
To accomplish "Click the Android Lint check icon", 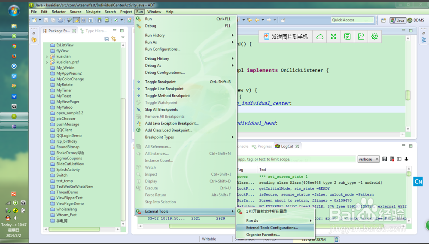I will pos(116,20).
